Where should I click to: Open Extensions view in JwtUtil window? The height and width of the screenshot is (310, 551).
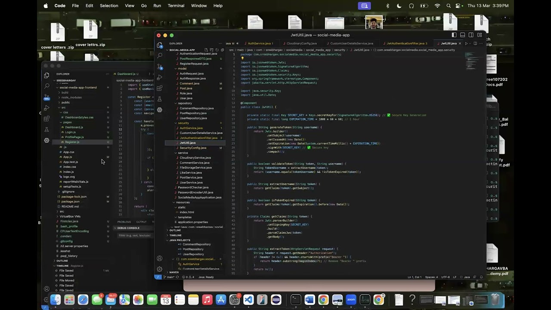tap(160, 88)
